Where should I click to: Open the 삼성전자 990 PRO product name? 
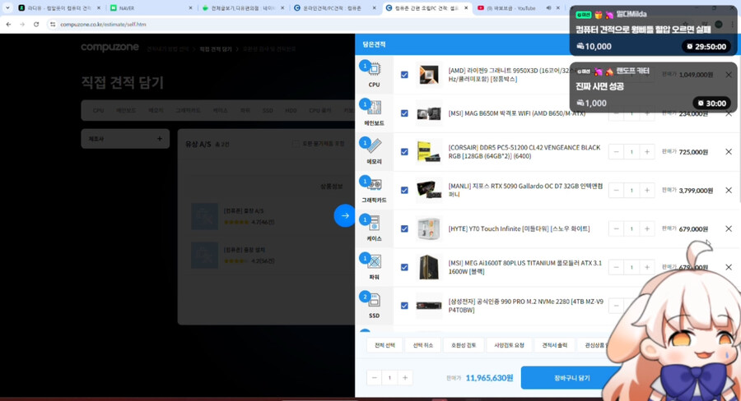coord(525,306)
